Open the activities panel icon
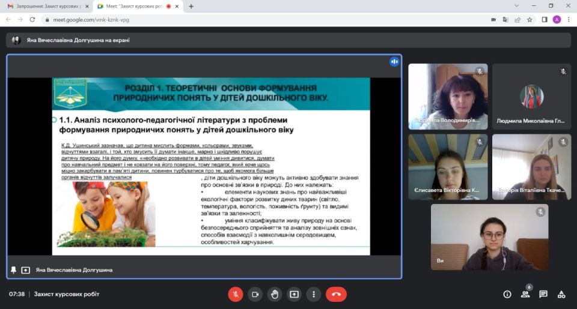This screenshot has width=577, height=309. (561, 294)
